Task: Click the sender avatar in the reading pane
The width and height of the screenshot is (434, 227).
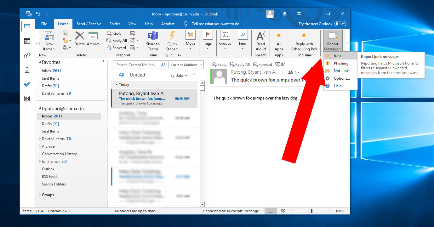Action: [219, 76]
